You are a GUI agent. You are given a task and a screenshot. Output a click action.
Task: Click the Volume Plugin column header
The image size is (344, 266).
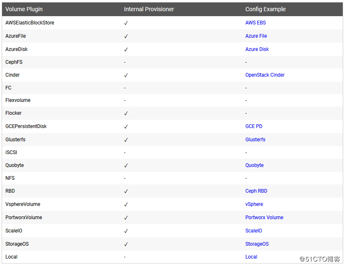(x=24, y=9)
